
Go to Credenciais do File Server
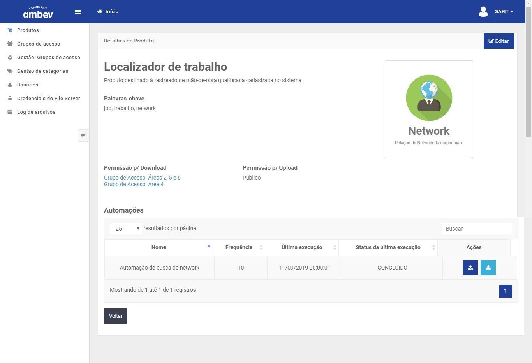click(x=48, y=99)
